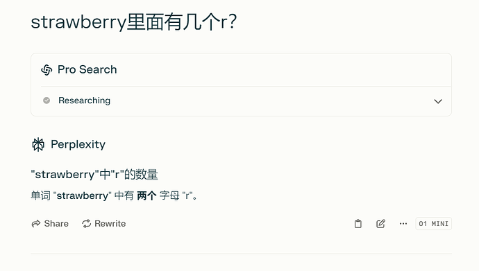Click the question title about strawberry

(x=134, y=22)
